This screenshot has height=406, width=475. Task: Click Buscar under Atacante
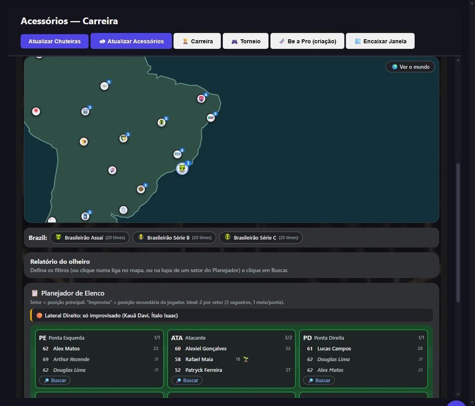[x=187, y=380]
